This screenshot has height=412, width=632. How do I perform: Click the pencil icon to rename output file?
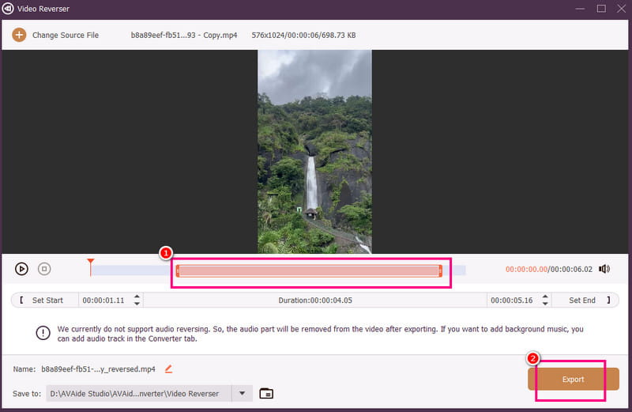168,369
